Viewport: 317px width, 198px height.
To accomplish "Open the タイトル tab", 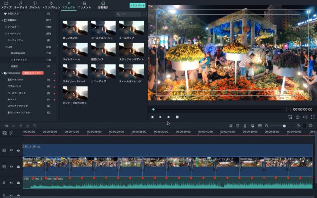I will click(x=35, y=5).
